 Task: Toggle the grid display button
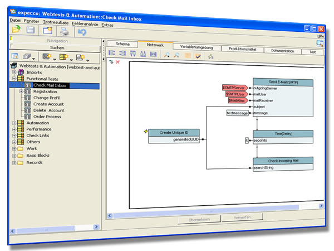[188, 55]
